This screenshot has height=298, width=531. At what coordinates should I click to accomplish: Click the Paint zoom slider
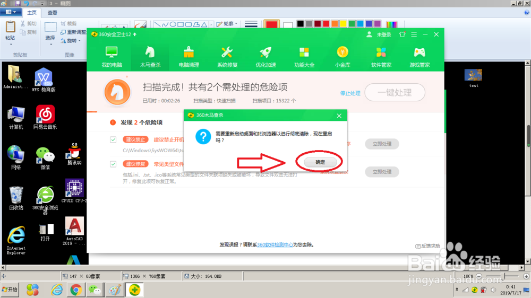(x=503, y=276)
